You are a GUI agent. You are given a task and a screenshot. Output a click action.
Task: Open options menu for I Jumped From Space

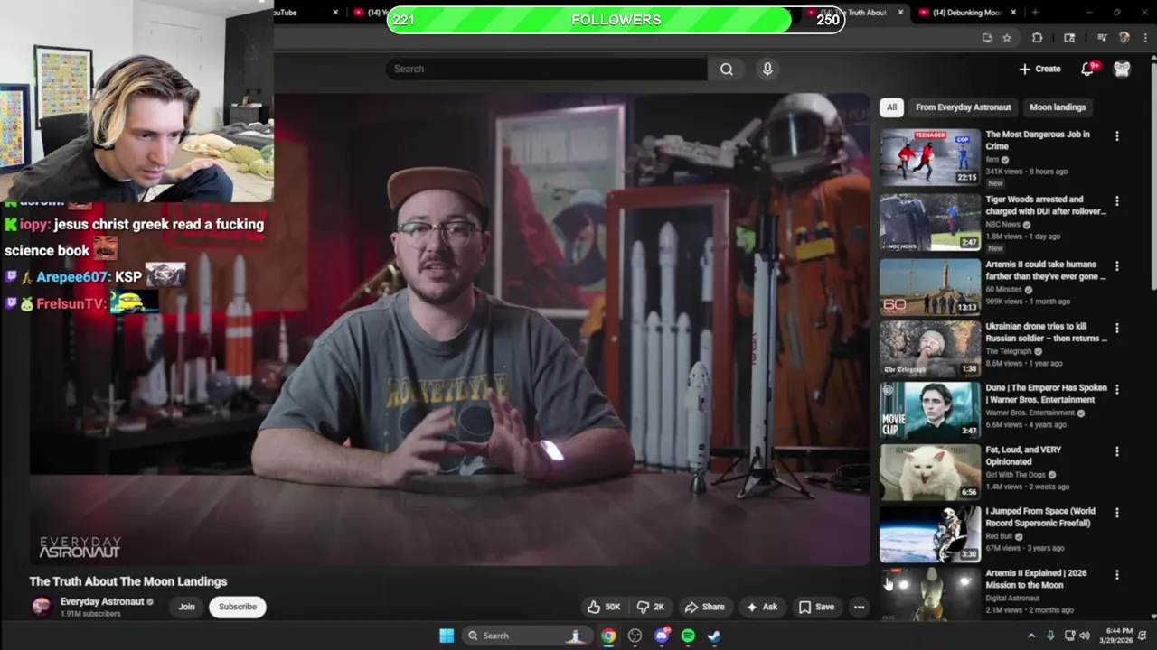(x=1117, y=513)
